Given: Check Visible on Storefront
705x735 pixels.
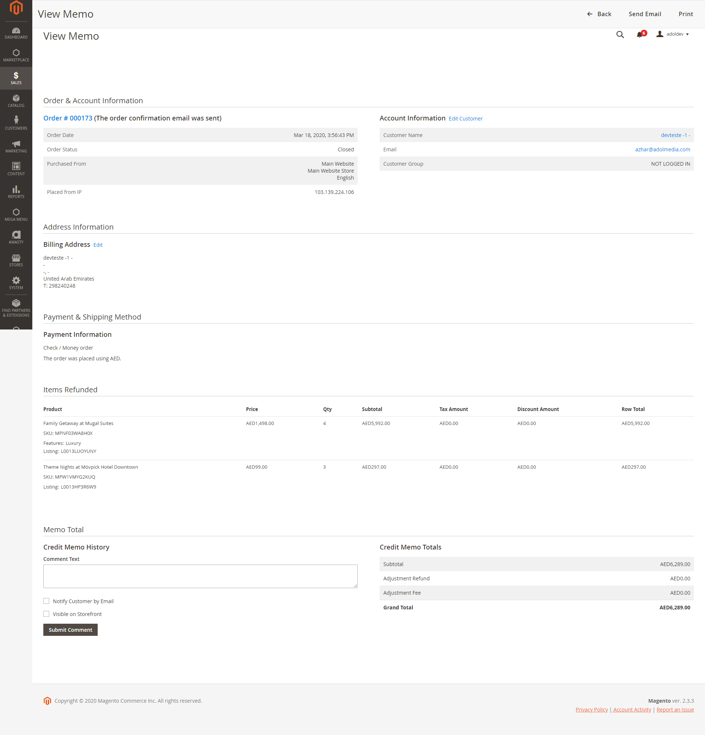Looking at the screenshot, I should pos(46,614).
